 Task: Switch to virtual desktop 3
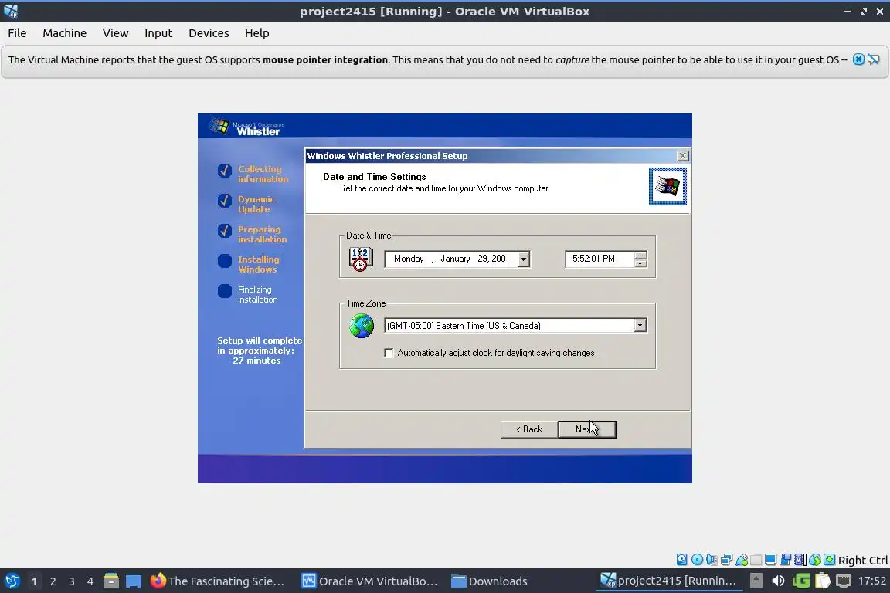coord(72,581)
